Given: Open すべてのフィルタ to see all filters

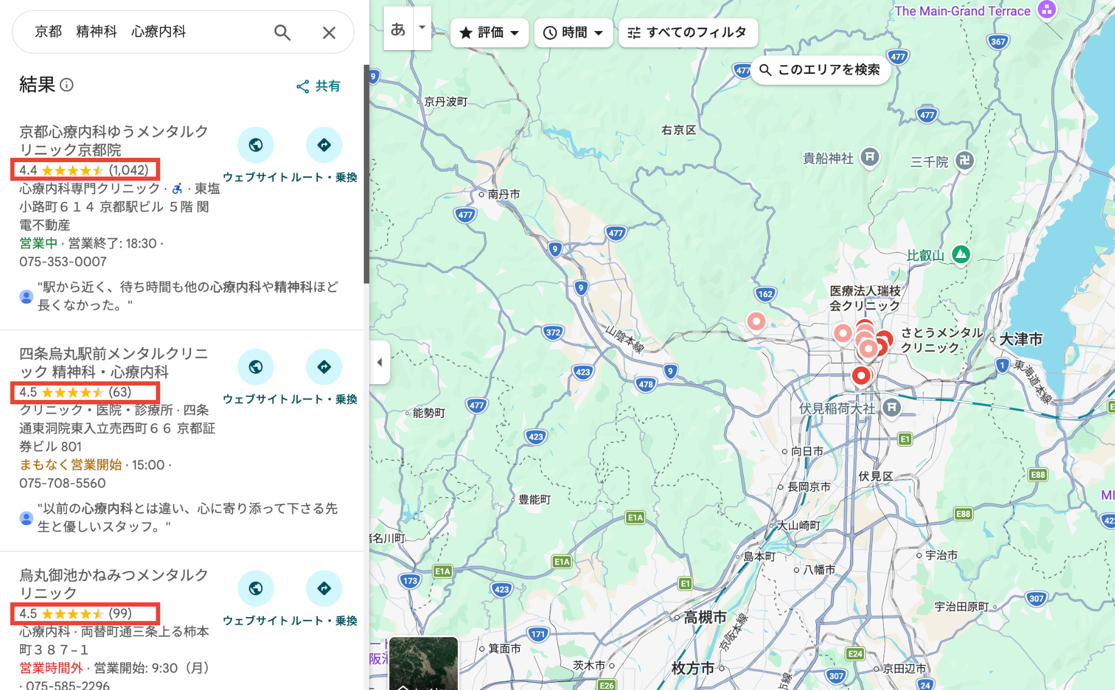Looking at the screenshot, I should 688,33.
